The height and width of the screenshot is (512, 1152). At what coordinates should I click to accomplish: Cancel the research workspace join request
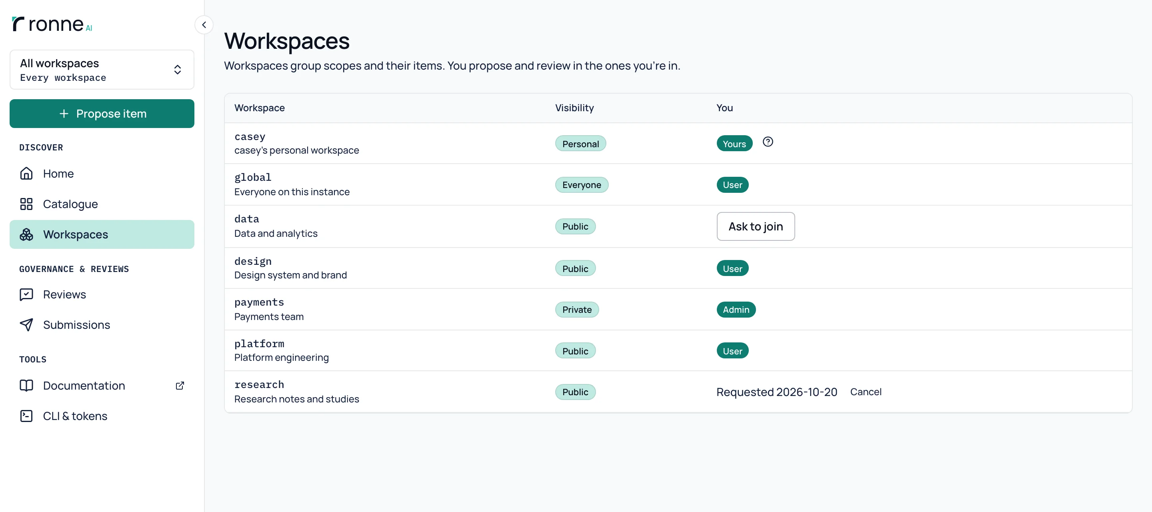(865, 392)
